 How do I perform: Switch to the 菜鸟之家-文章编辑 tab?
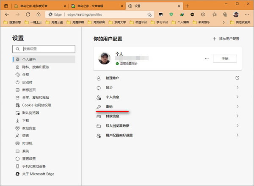[93, 6]
